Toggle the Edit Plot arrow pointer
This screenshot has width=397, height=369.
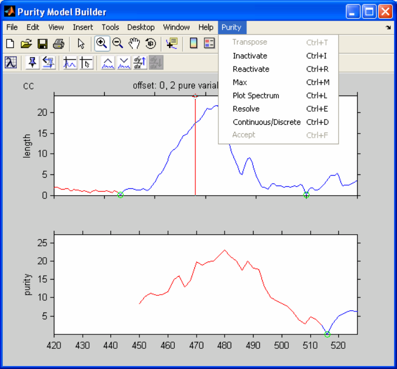(x=81, y=44)
